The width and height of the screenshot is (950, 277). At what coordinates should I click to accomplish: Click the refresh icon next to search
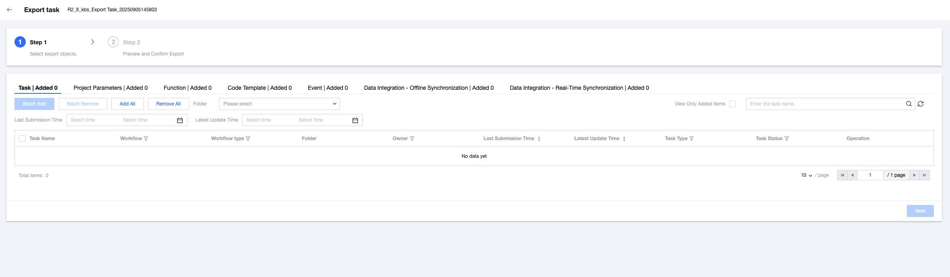click(x=921, y=104)
